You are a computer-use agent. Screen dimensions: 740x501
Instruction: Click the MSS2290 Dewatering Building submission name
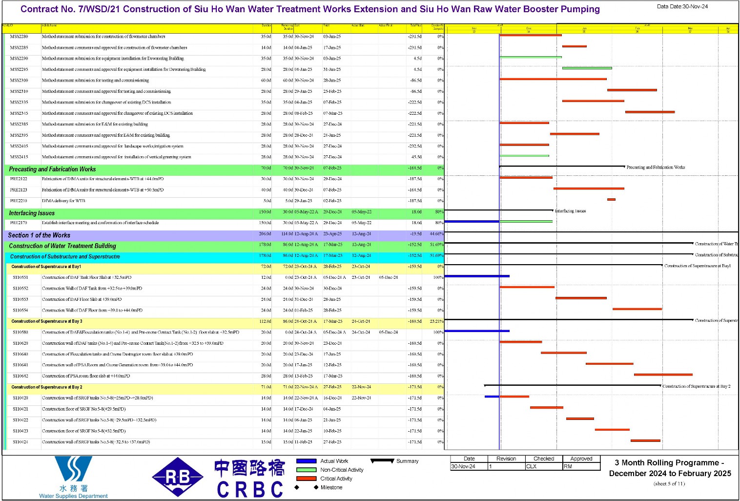pos(113,59)
